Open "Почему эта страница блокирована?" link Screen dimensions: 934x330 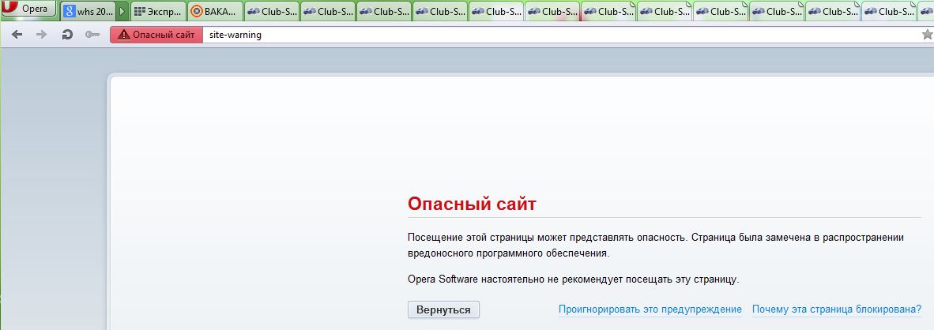click(836, 309)
